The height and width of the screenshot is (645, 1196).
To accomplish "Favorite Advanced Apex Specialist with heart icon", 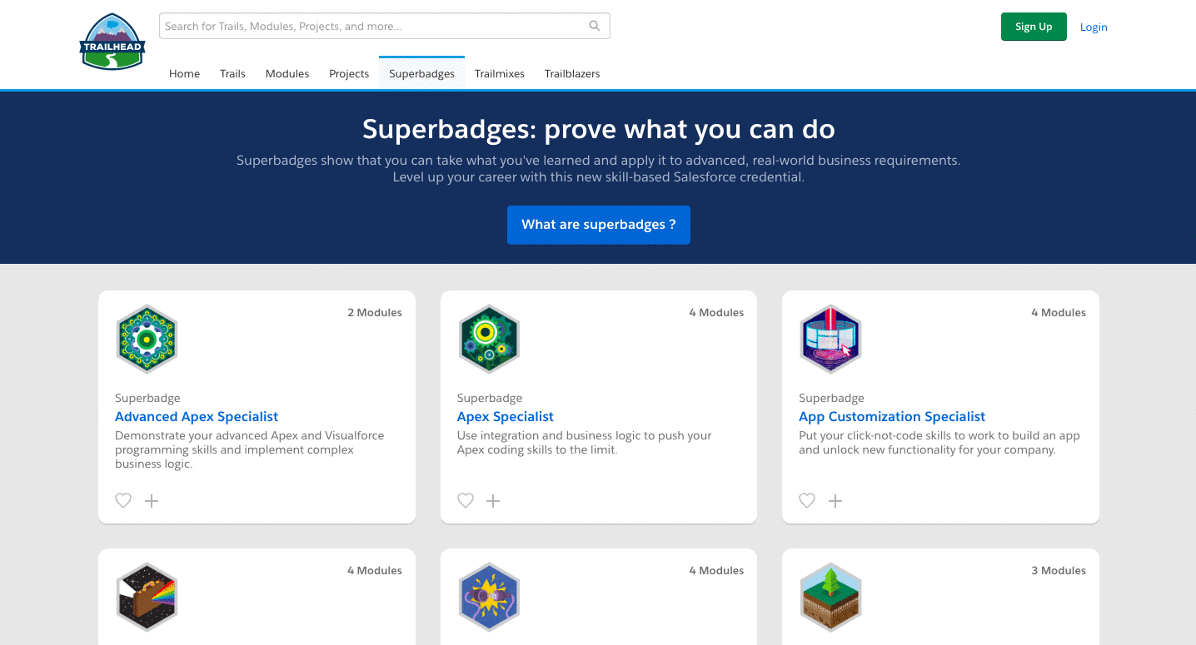I will point(123,500).
